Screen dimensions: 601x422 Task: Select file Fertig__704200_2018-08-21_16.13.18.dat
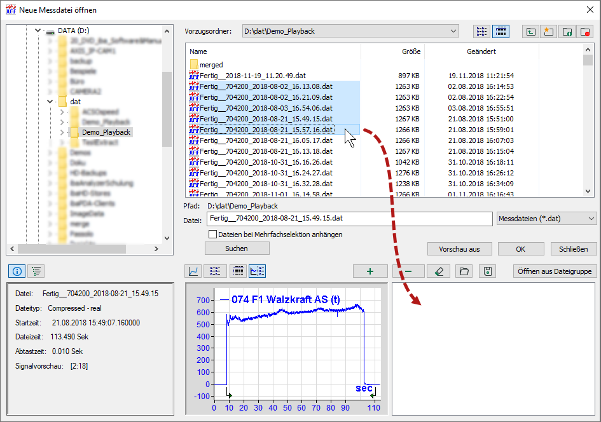[266, 151]
